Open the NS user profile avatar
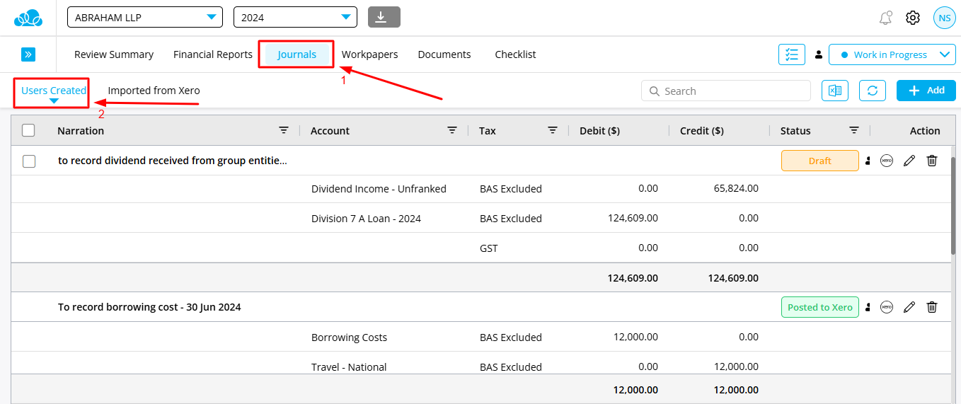Viewport: 961px width, 404px height. 944,18
